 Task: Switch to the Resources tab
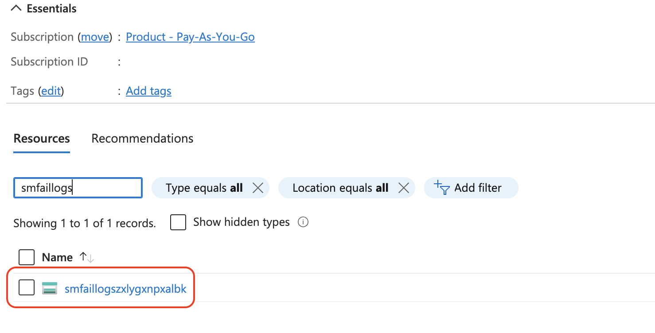click(x=42, y=139)
